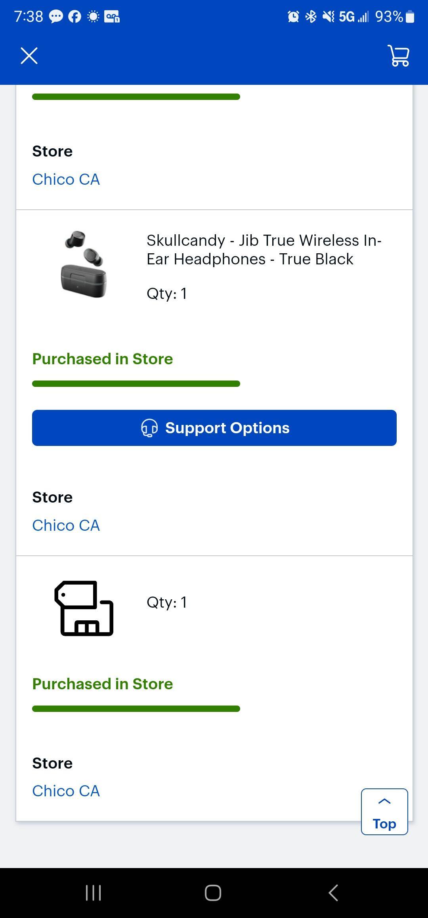Open the bottom Chico CA store link

[x=66, y=791]
